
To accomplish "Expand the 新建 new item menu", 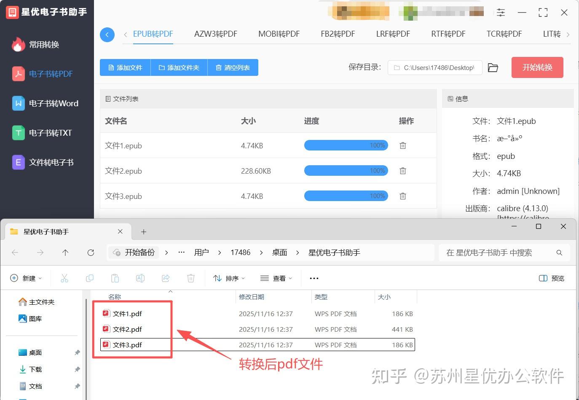I will coord(26,278).
